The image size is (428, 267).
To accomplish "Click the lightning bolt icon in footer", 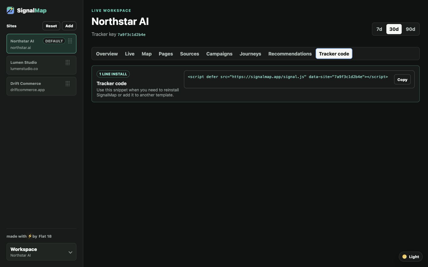I will [x=30, y=236].
